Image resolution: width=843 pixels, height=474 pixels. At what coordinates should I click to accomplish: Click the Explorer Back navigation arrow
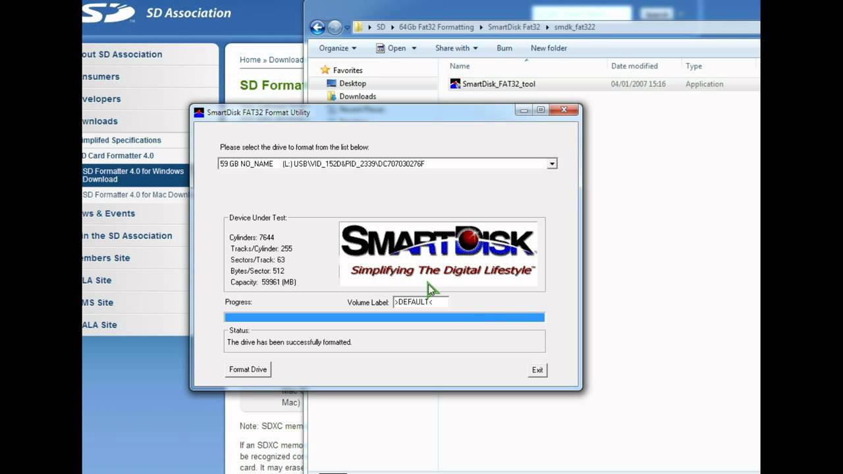point(317,27)
